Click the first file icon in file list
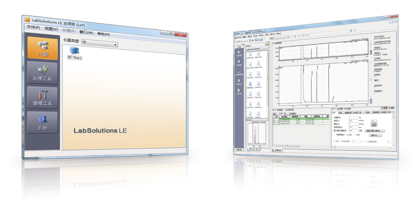 coord(250,54)
